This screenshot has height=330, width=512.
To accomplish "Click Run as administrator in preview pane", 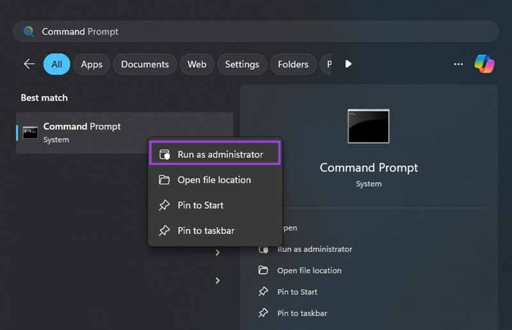I will click(x=315, y=249).
